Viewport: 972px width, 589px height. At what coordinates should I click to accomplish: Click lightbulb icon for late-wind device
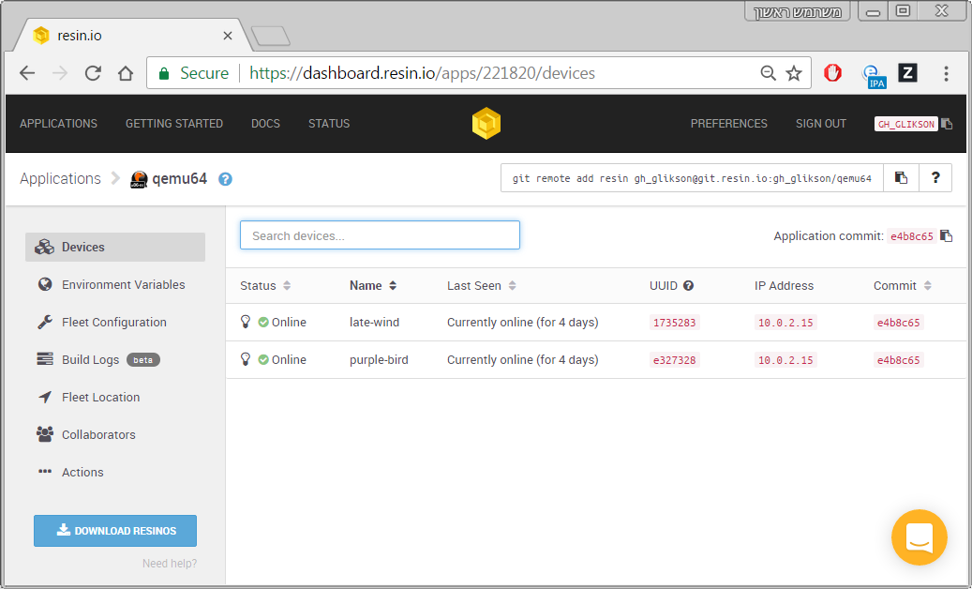click(246, 322)
